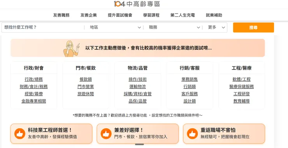Open the 友善企業 menu item

(88, 15)
